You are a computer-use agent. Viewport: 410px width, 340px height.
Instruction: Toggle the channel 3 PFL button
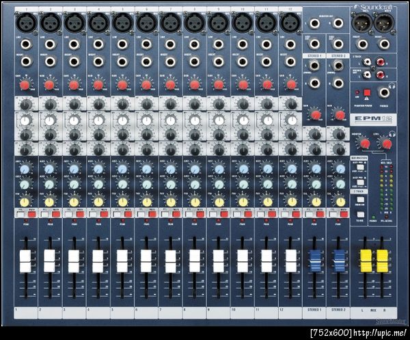[69, 215]
